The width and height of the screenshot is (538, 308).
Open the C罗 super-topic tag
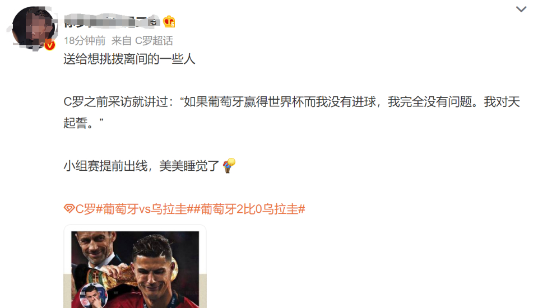tap(85, 209)
